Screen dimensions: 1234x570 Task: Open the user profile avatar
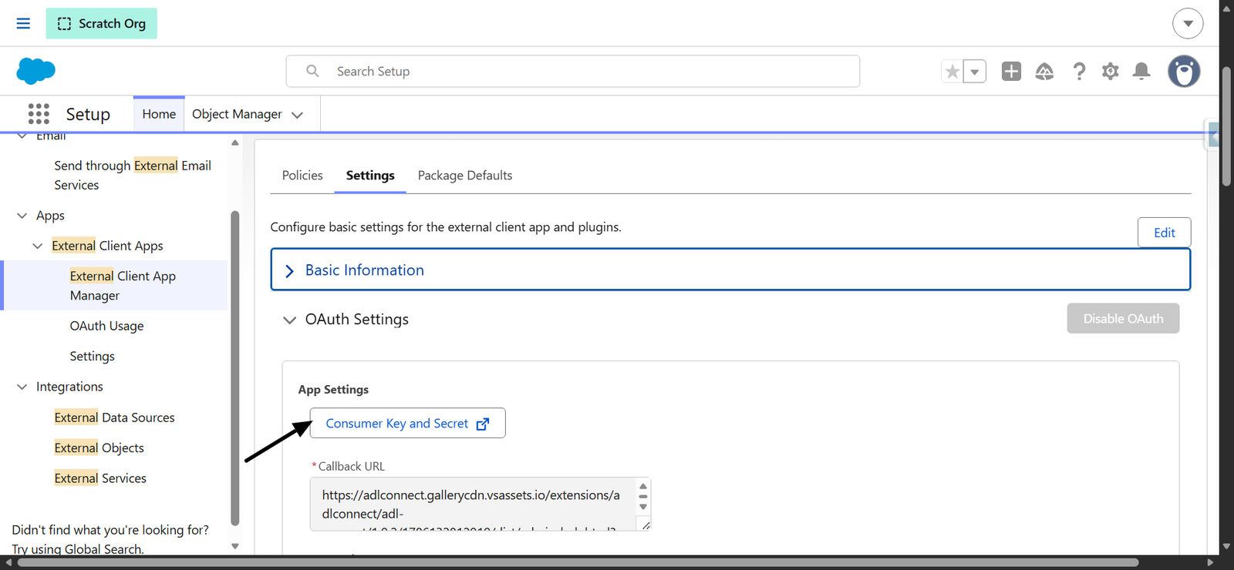1184,72
